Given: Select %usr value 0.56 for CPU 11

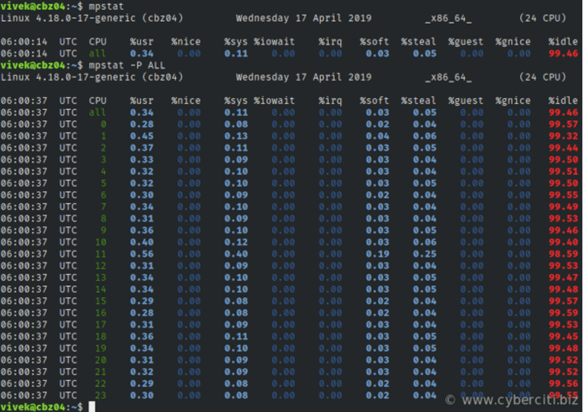Looking at the screenshot, I should tap(142, 254).
